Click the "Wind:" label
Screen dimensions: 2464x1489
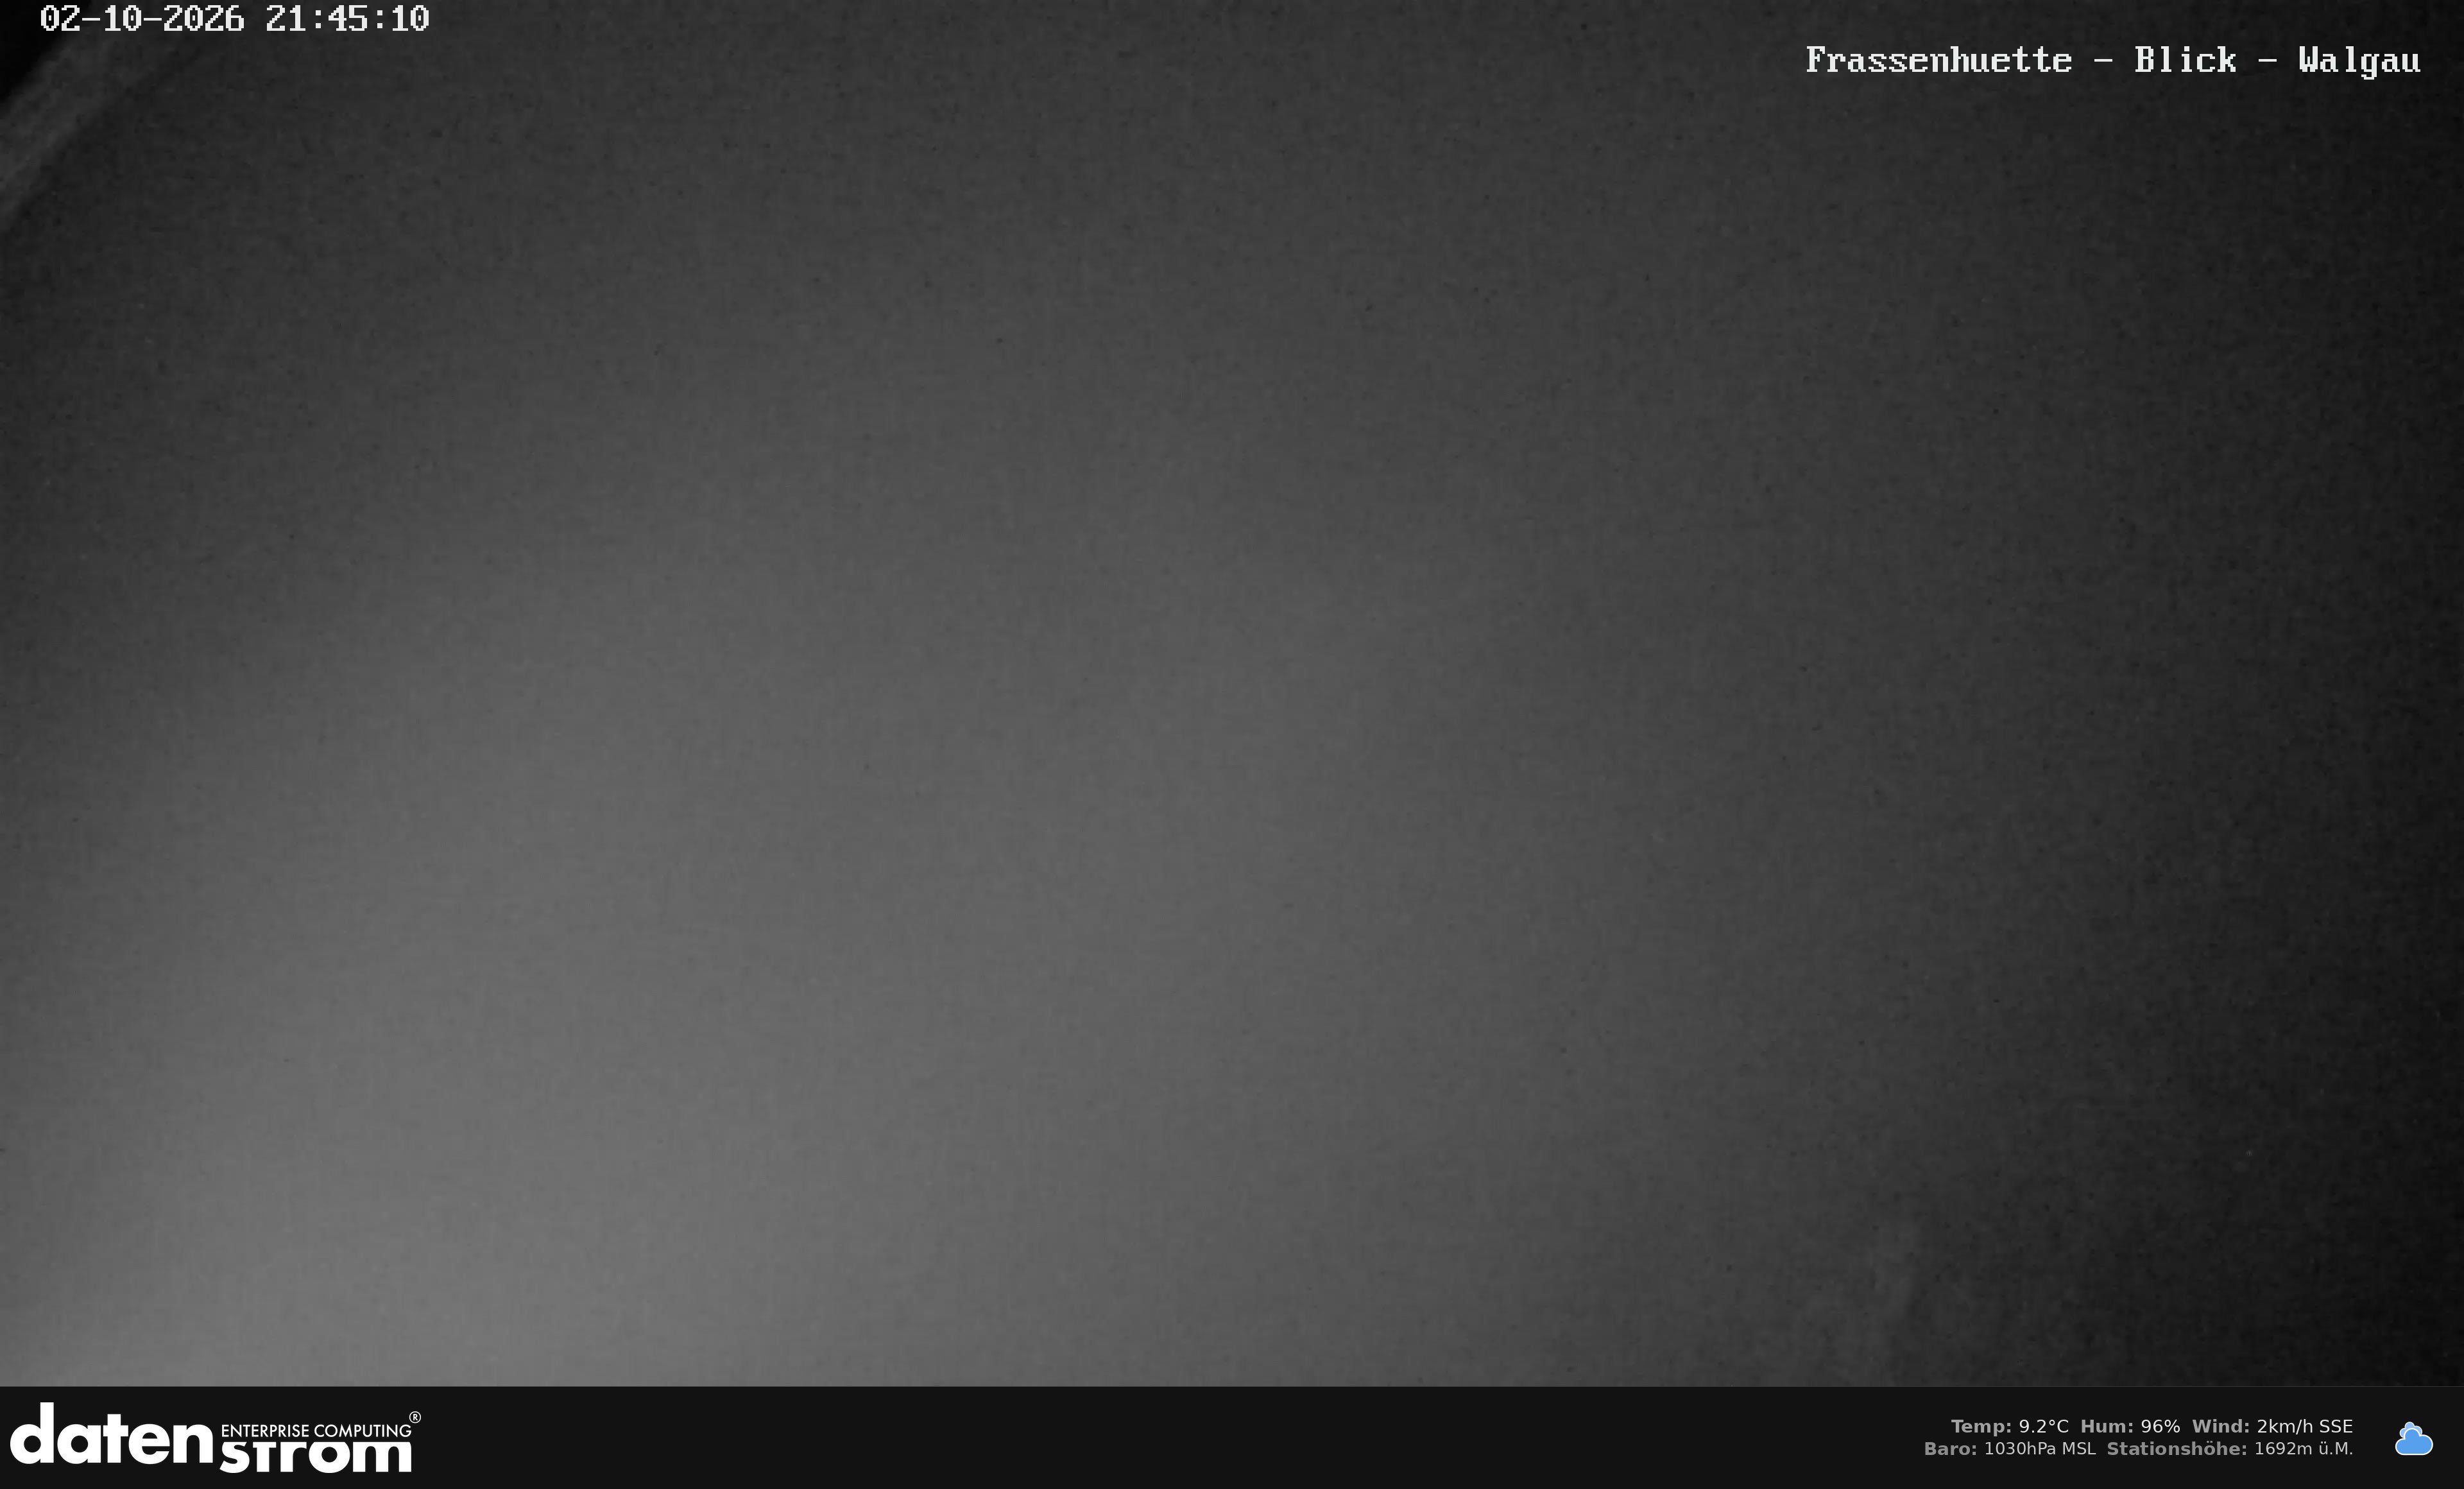[x=2221, y=1426]
